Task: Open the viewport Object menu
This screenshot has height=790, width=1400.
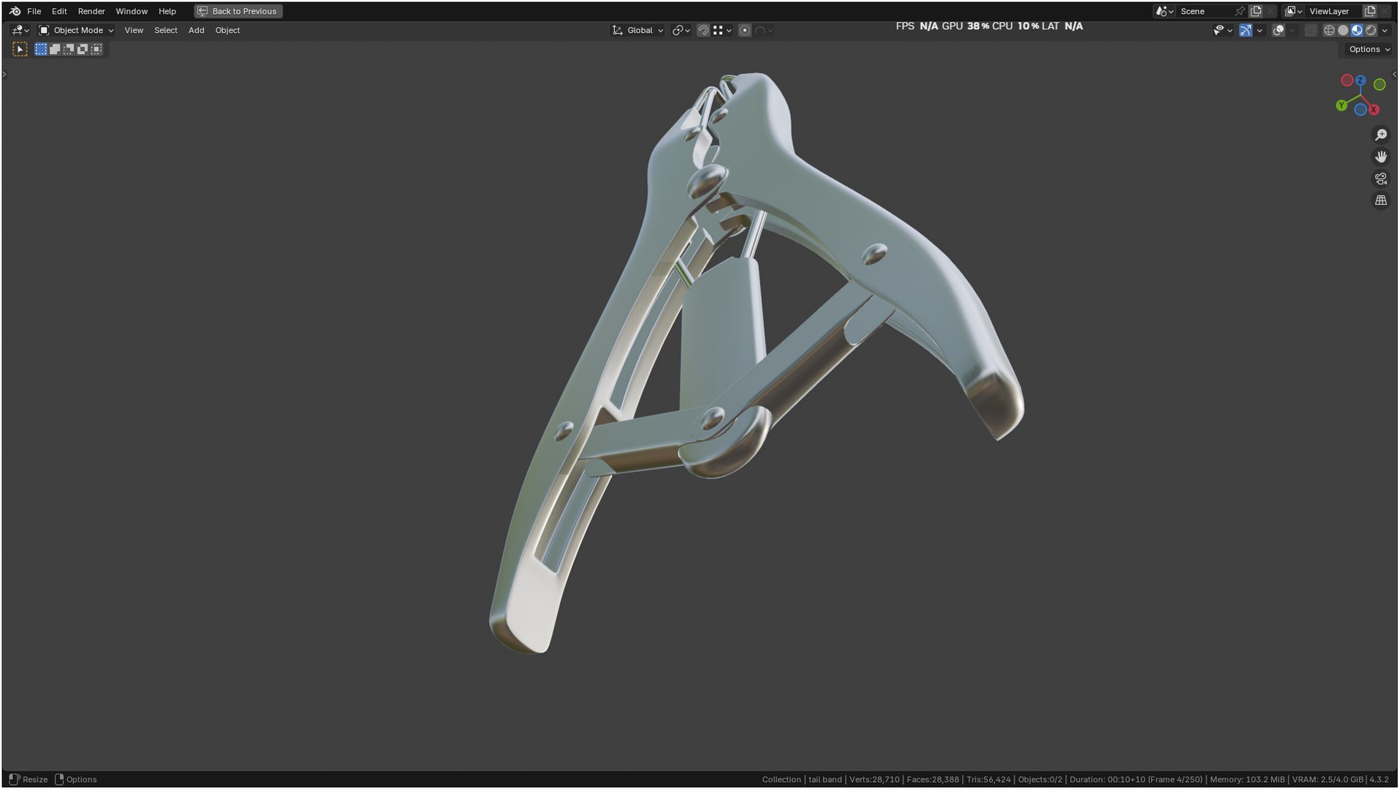Action: pos(227,30)
